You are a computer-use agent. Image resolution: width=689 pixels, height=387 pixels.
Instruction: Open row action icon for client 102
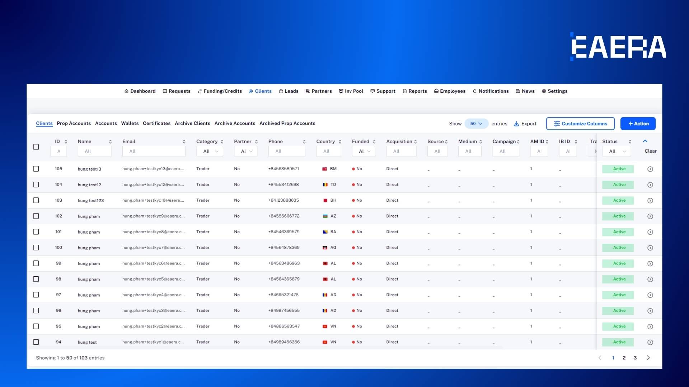(650, 216)
